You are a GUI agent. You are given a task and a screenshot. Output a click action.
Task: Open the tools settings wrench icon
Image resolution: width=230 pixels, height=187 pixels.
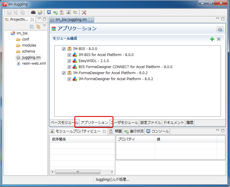click(x=84, y=12)
